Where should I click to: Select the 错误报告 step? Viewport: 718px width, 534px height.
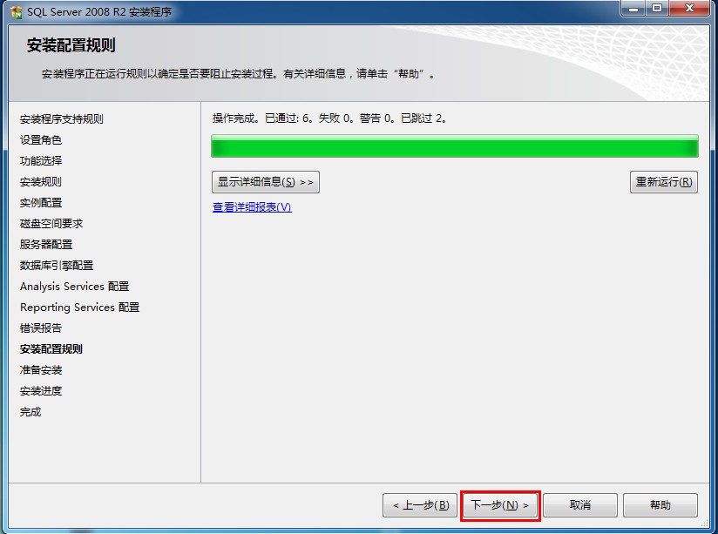[x=41, y=328]
